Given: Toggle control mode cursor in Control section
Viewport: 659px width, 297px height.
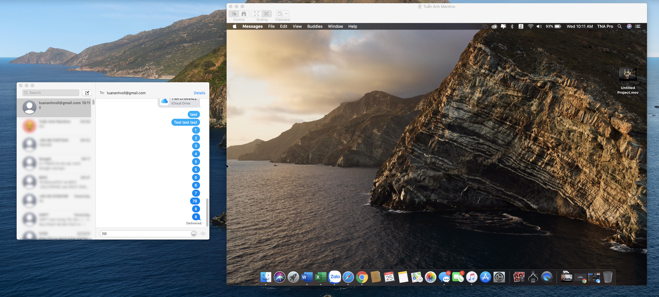Looking at the screenshot, I should [234, 14].
